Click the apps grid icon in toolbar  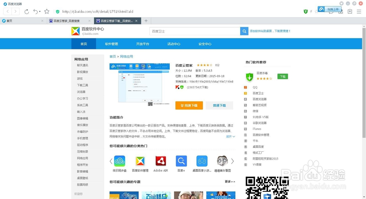[x=340, y=11]
